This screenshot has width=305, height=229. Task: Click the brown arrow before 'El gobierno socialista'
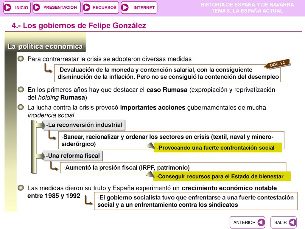tap(89, 201)
